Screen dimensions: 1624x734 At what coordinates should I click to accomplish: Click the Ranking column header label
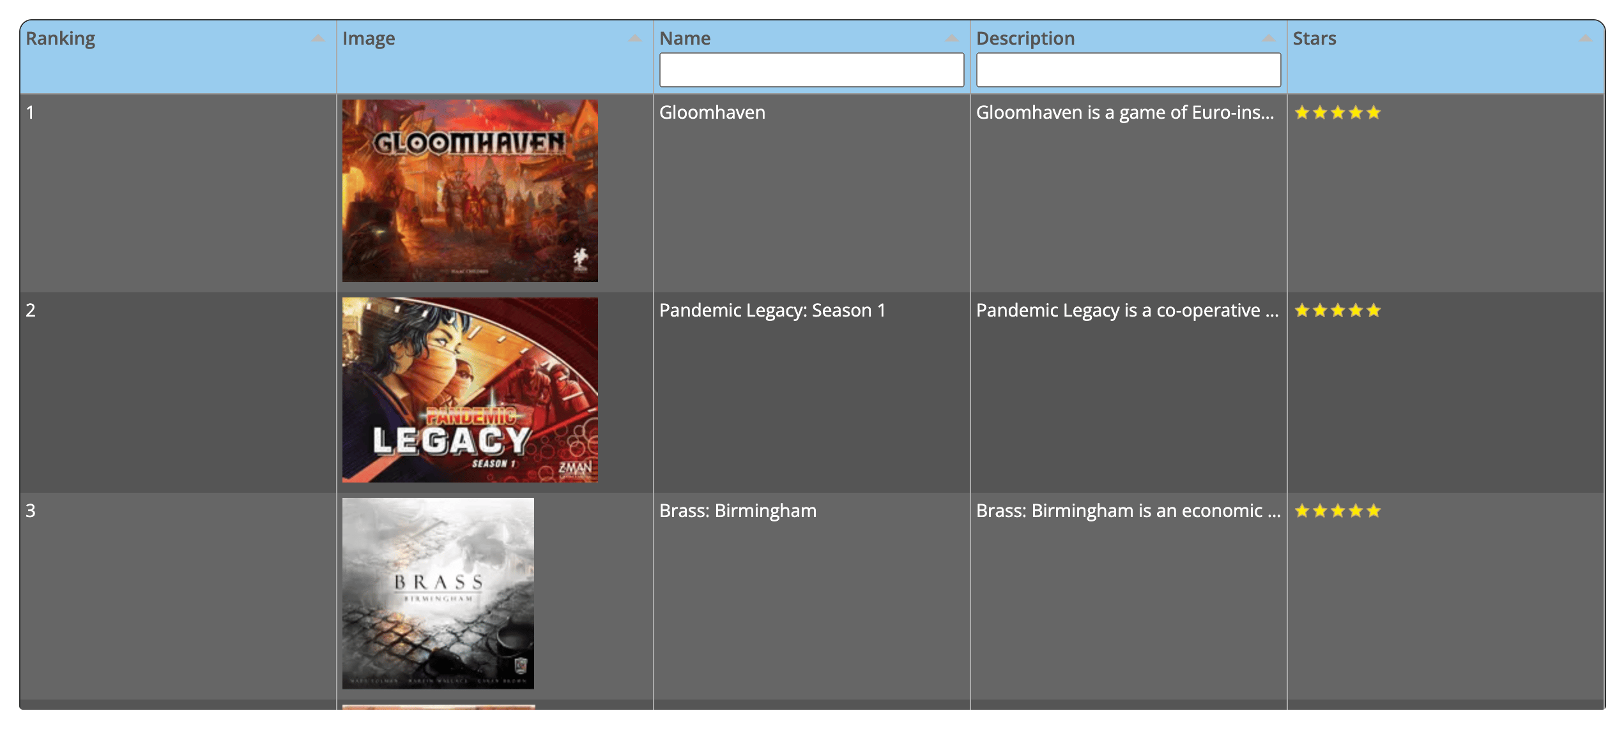[61, 39]
